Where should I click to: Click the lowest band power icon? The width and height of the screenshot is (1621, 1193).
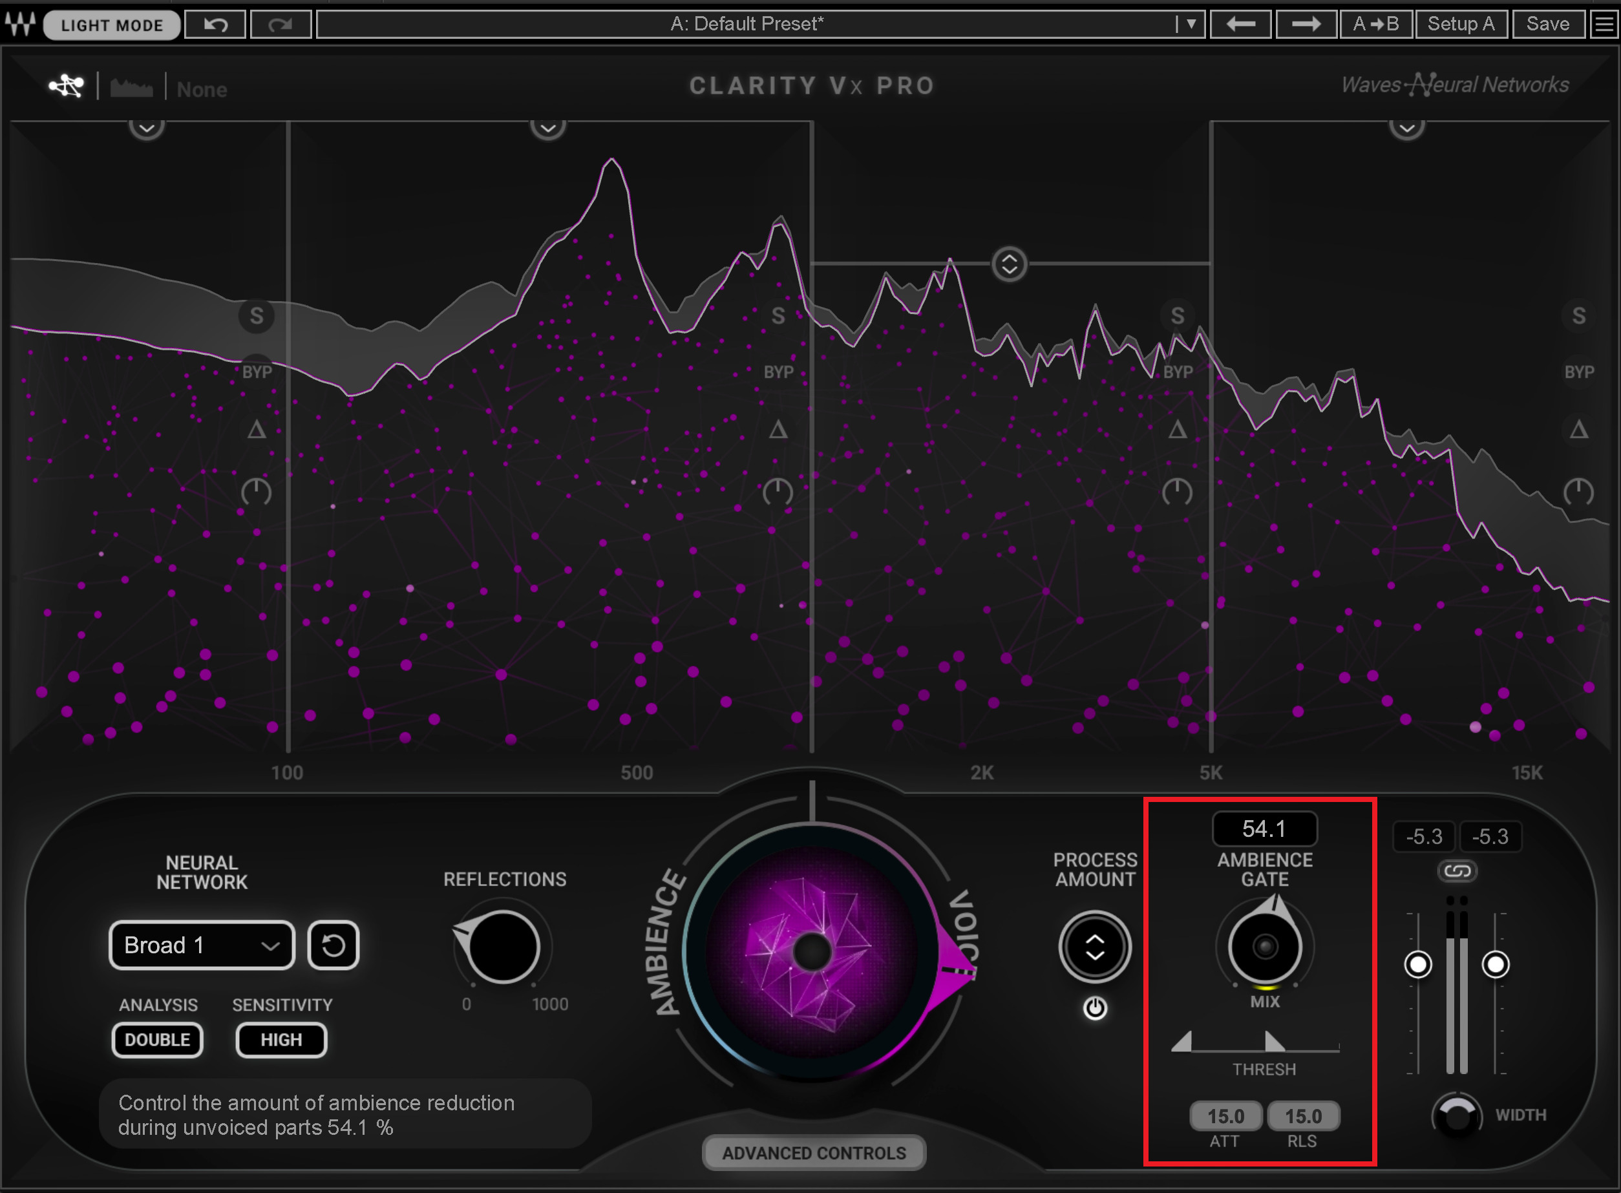[257, 492]
